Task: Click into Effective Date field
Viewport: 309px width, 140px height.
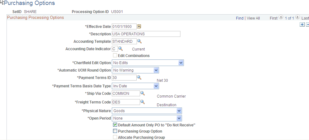Action: tap(124, 26)
